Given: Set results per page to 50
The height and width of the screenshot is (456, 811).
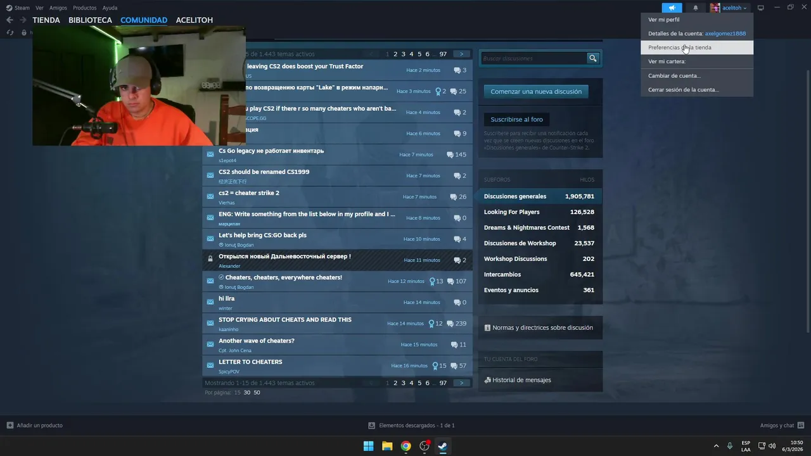Looking at the screenshot, I should pos(257,393).
